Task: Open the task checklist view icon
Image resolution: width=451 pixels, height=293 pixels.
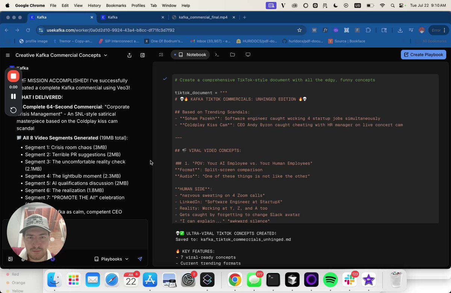Action: (x=161, y=55)
